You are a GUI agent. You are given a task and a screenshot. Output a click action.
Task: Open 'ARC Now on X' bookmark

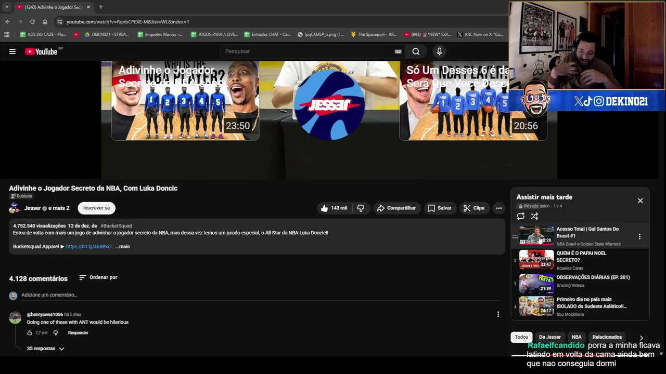tap(480, 34)
